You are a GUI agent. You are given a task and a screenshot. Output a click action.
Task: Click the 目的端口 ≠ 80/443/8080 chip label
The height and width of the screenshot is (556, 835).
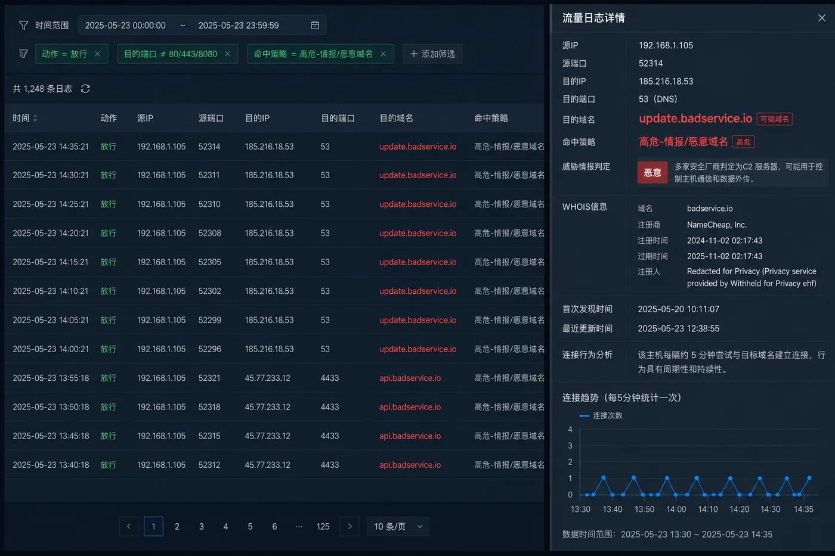171,54
